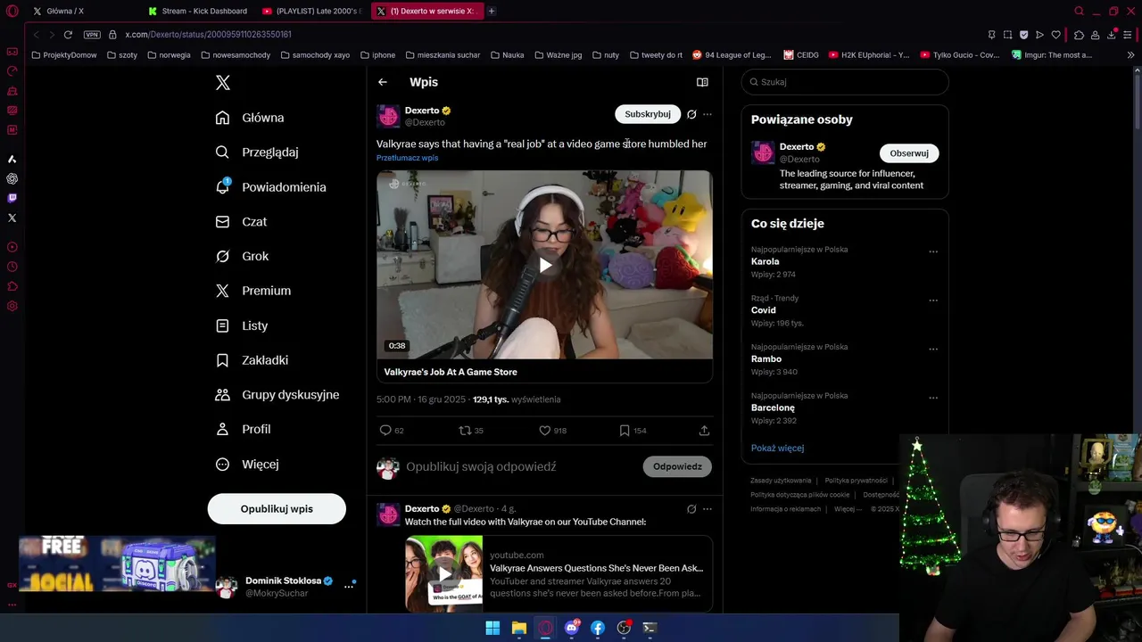This screenshot has width=1142, height=642.
Task: Open Powiadomienia in the navigation
Action: pyautogui.click(x=271, y=187)
